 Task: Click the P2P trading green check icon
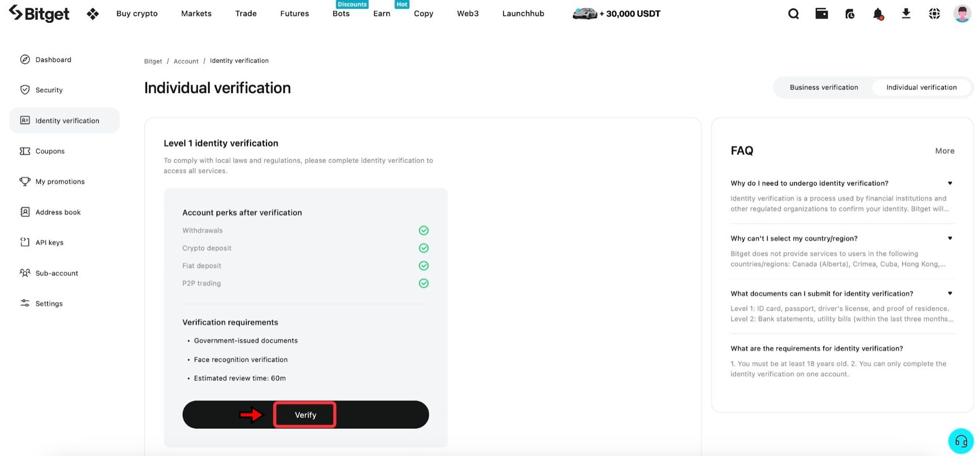coord(423,283)
